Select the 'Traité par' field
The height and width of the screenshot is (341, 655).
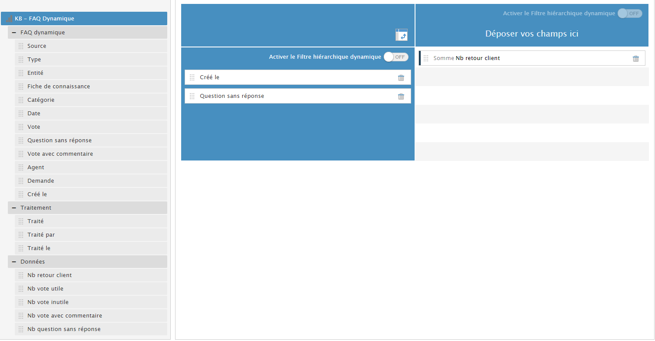pos(41,235)
